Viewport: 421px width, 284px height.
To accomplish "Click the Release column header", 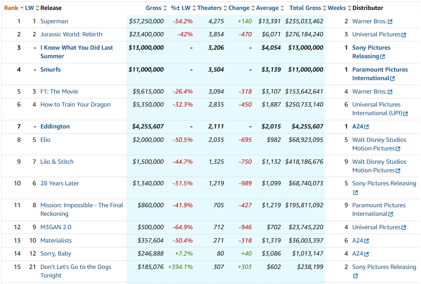I will point(51,8).
